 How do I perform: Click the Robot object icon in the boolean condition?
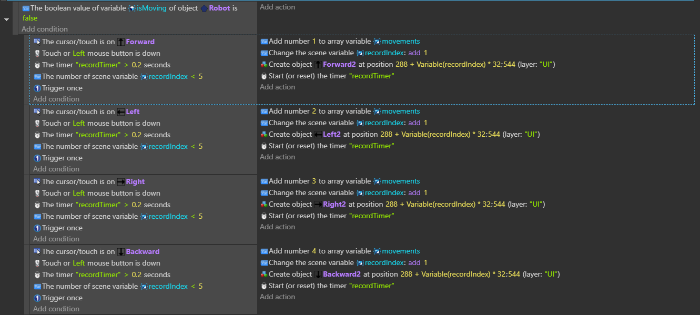pos(205,8)
